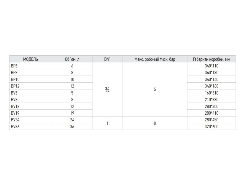Select the BP6 model cell

[31, 66]
